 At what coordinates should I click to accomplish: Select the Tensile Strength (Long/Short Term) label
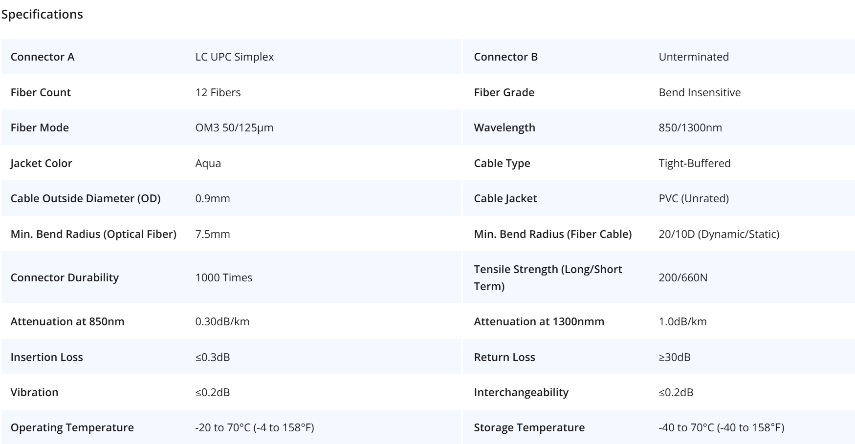[x=548, y=277]
